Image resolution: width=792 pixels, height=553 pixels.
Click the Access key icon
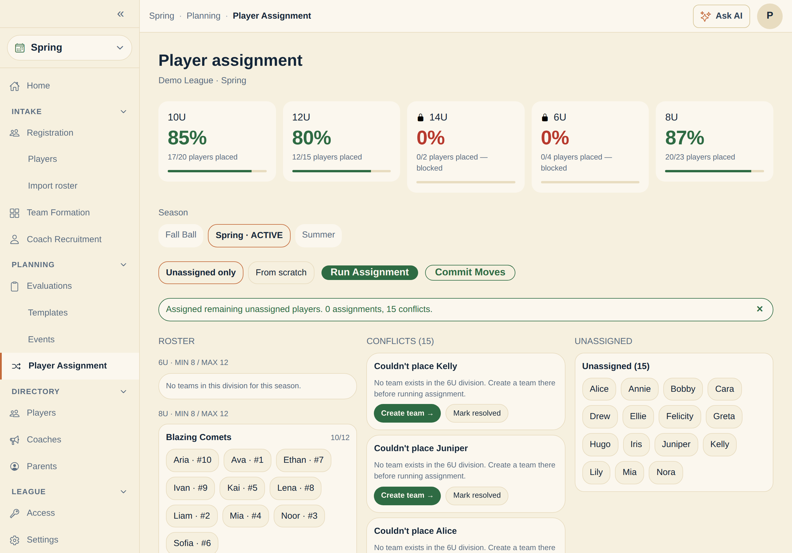click(x=15, y=513)
